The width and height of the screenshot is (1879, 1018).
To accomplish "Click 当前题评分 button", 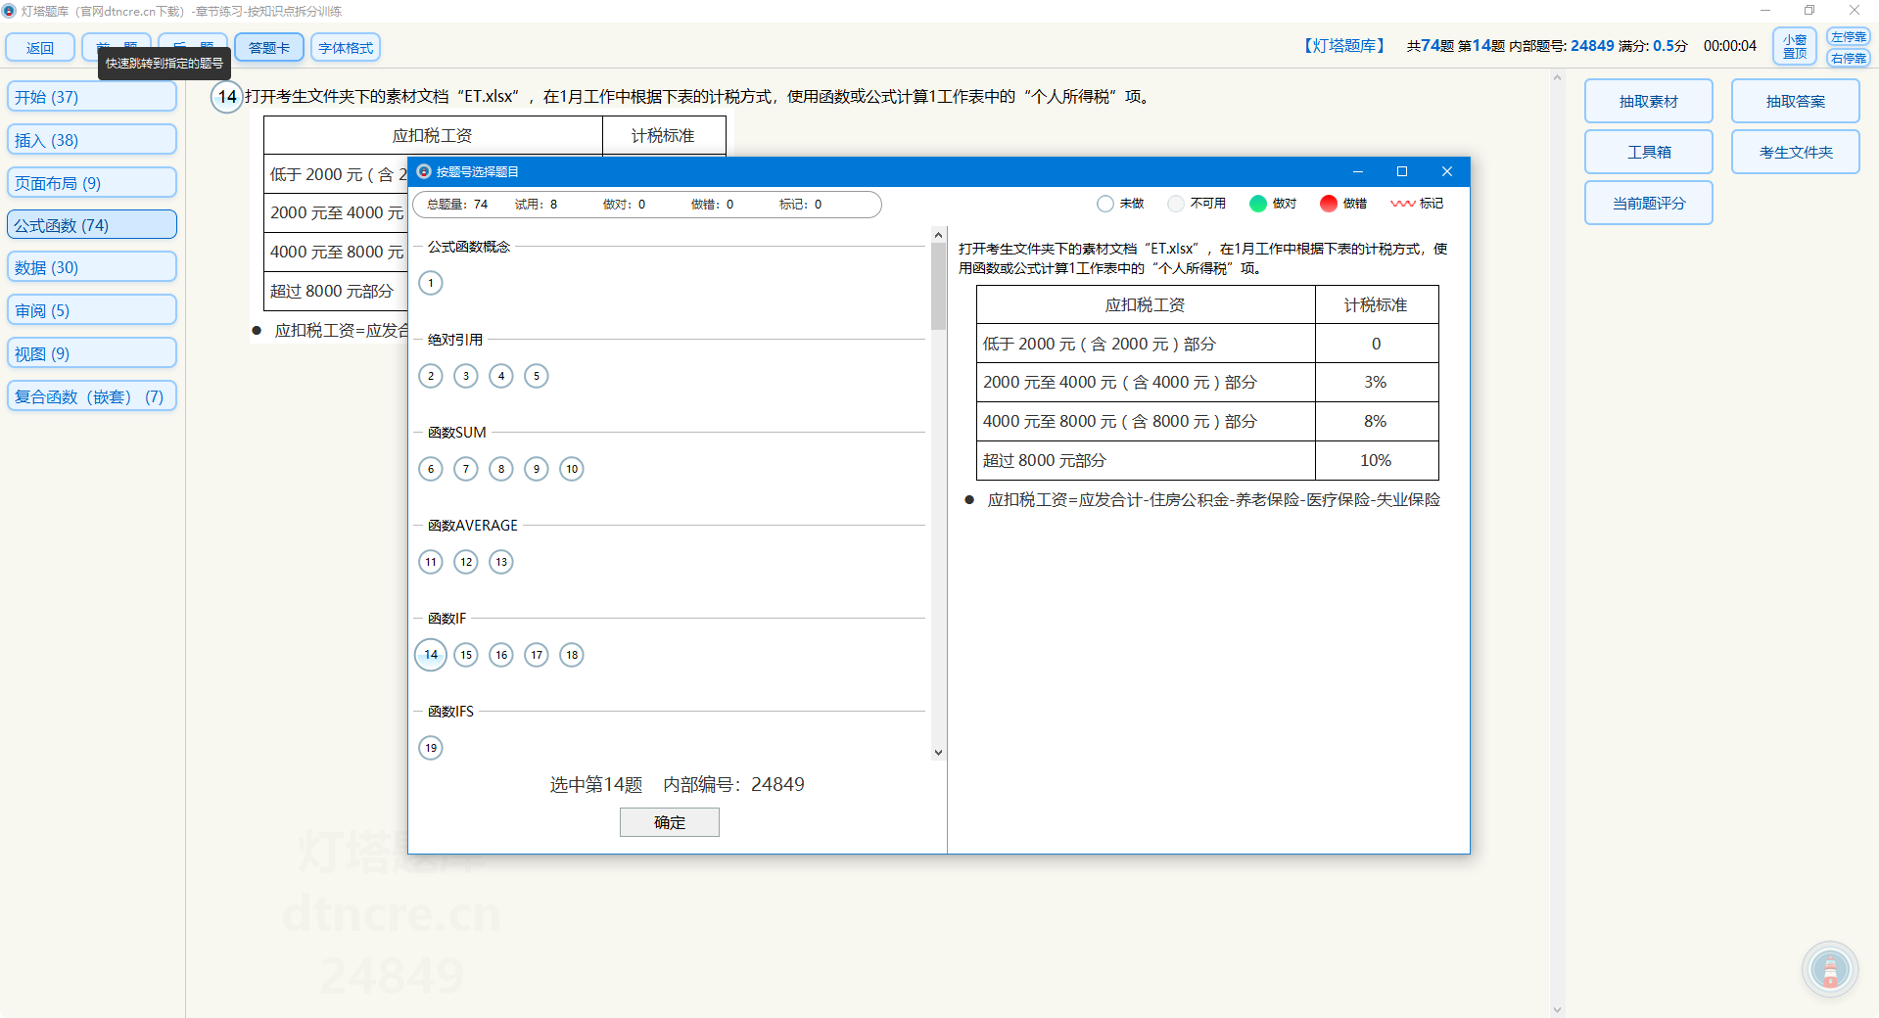I will 1649,203.
